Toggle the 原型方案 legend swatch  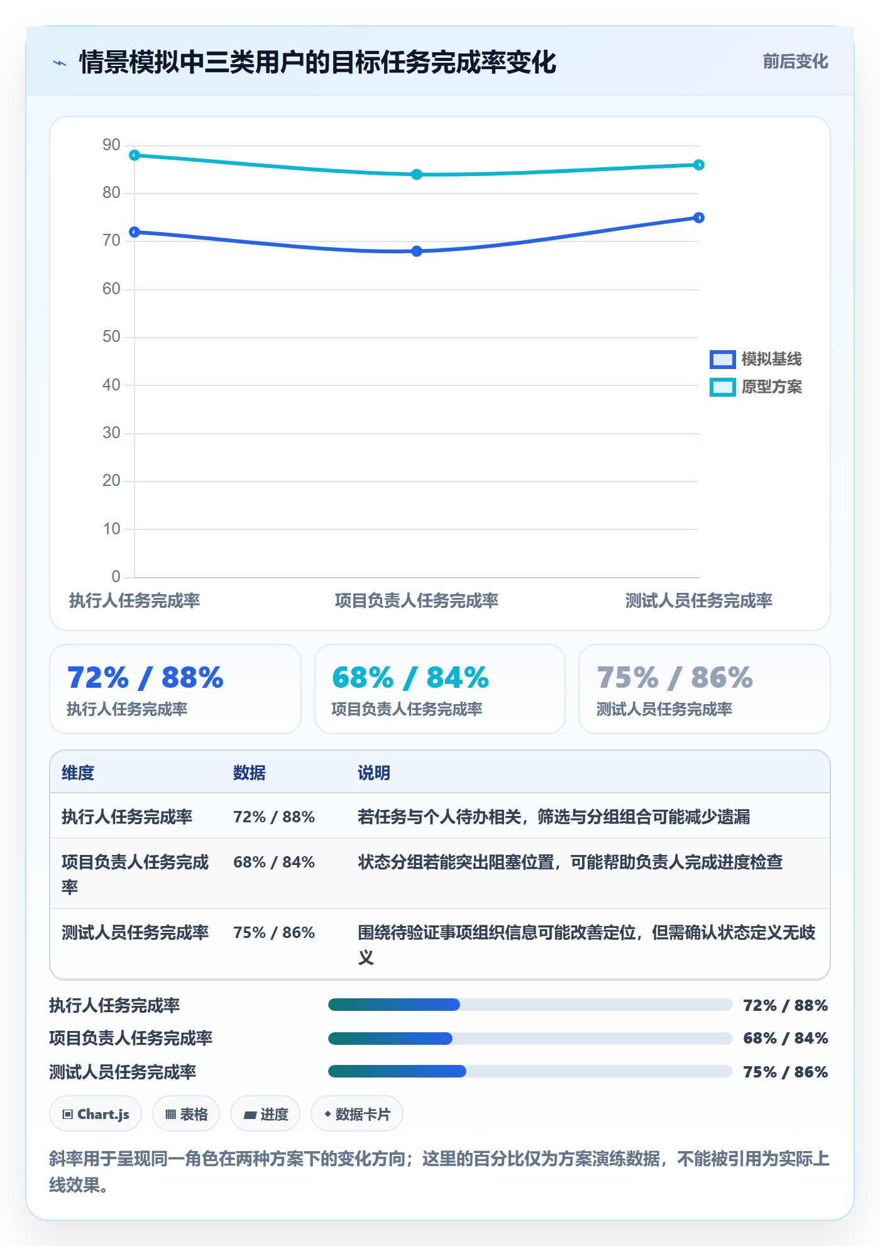click(722, 387)
